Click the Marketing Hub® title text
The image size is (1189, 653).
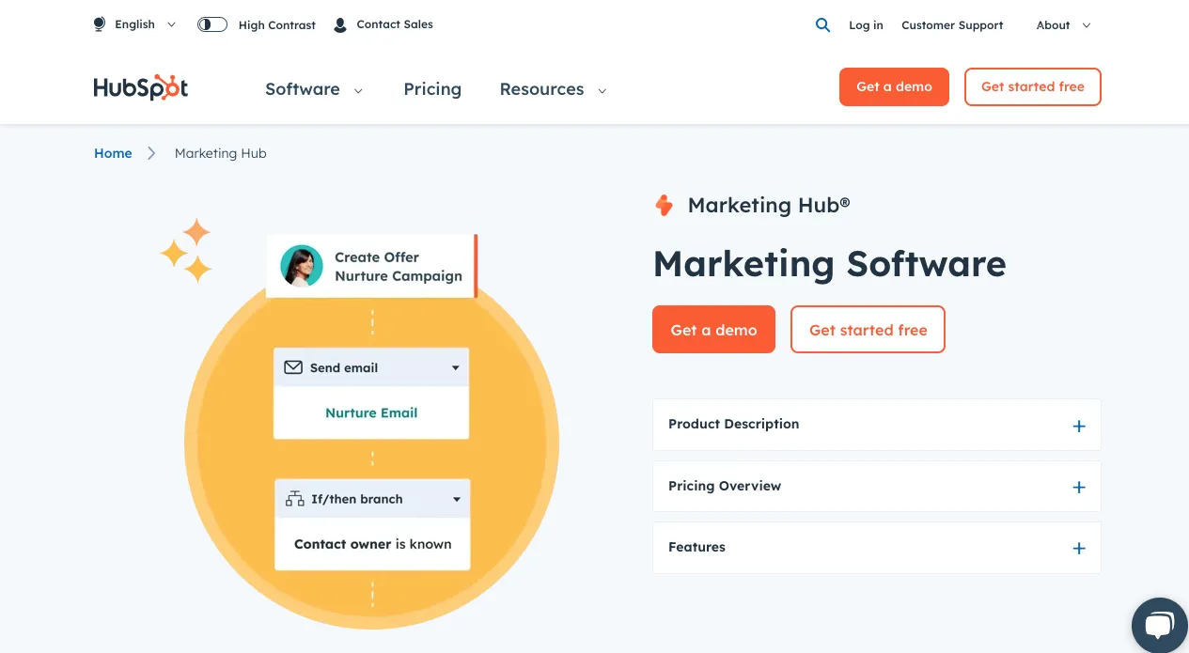769,205
